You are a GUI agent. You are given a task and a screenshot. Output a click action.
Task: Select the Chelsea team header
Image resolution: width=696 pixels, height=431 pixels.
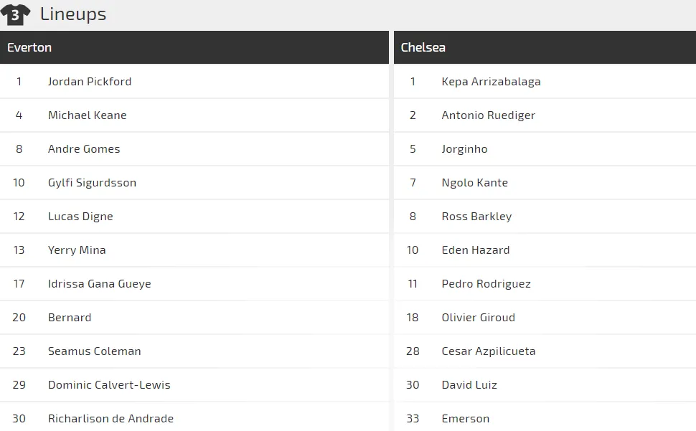(423, 47)
